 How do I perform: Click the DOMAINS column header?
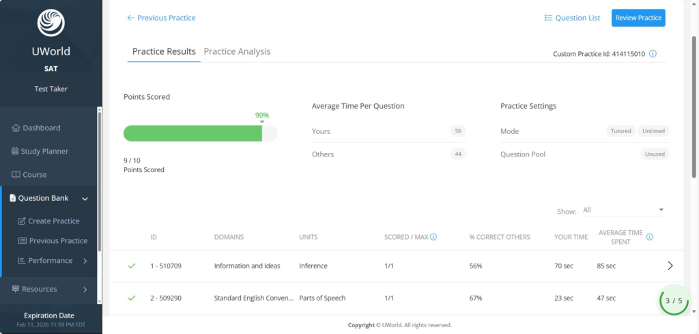(229, 237)
